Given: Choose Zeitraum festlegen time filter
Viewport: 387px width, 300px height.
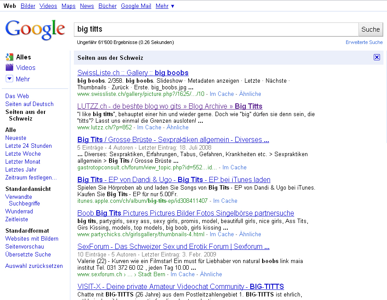Looking at the screenshot, I should pyautogui.click(x=31, y=177).
